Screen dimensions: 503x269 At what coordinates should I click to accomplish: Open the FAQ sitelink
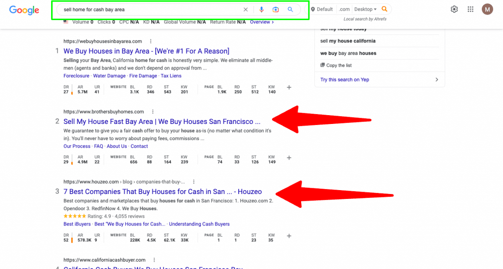[98, 146]
